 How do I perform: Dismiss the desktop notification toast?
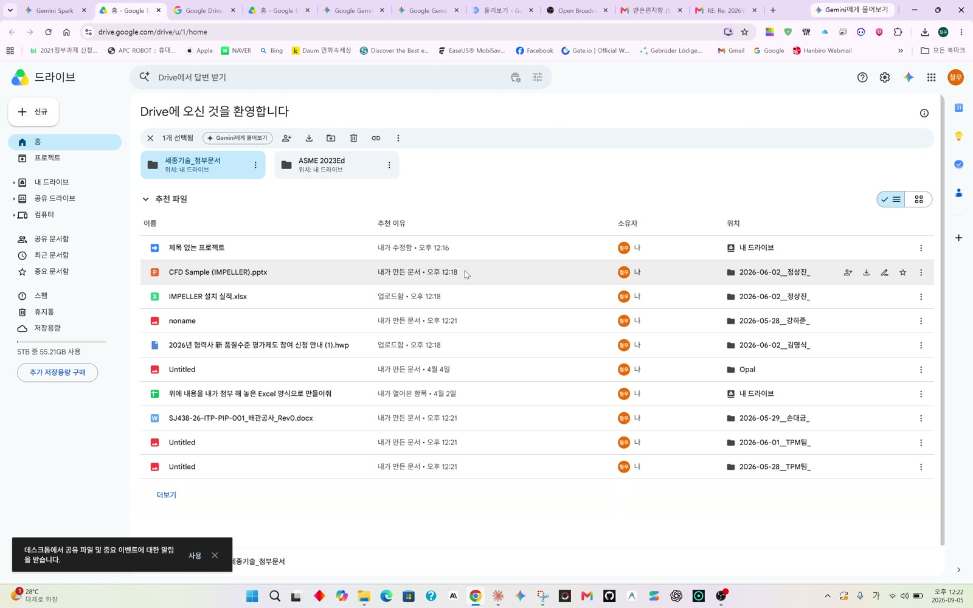click(x=215, y=555)
